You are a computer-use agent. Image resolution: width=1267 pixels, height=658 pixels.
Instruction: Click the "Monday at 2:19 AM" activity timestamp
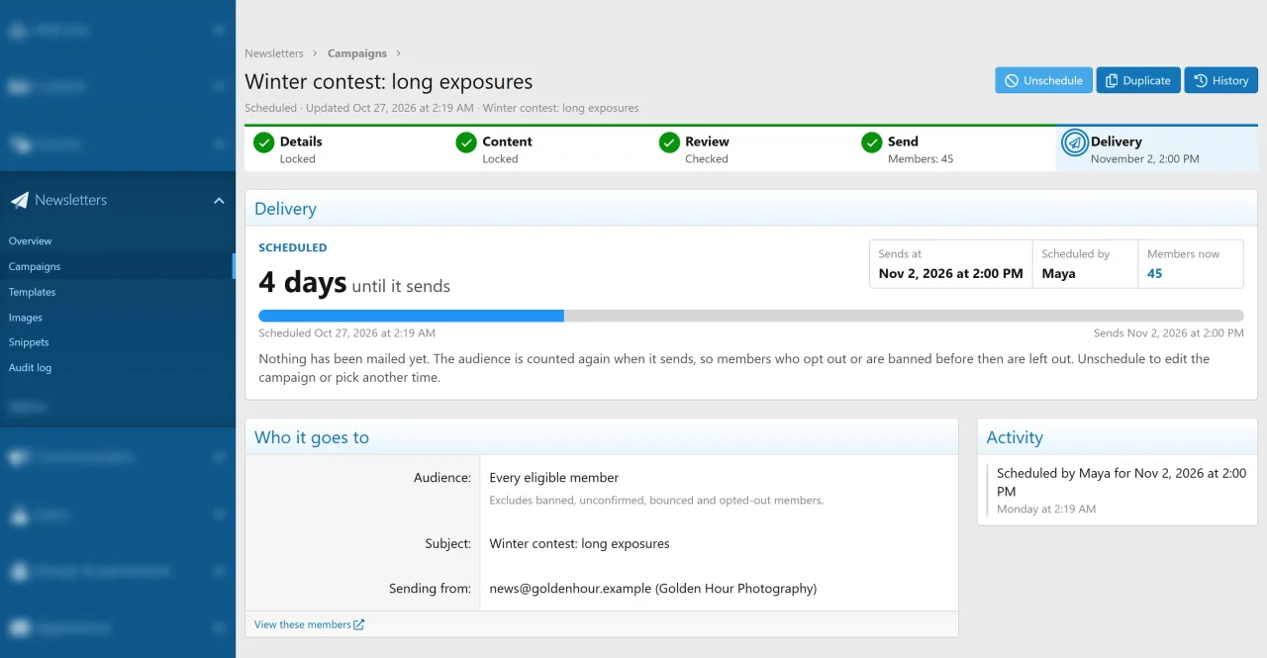pyautogui.click(x=1046, y=510)
